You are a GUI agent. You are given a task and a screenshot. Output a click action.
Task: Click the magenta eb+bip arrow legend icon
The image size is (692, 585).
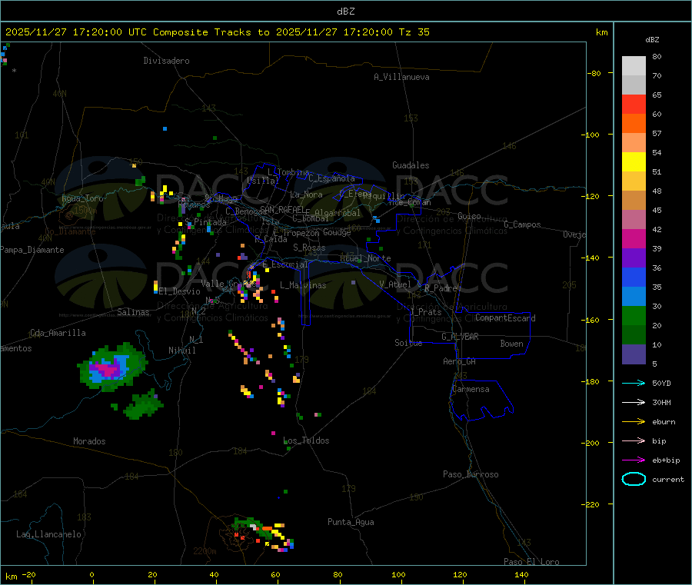pos(634,460)
